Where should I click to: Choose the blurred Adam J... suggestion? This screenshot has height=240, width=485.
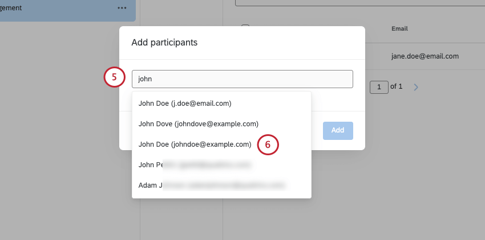[211, 185]
